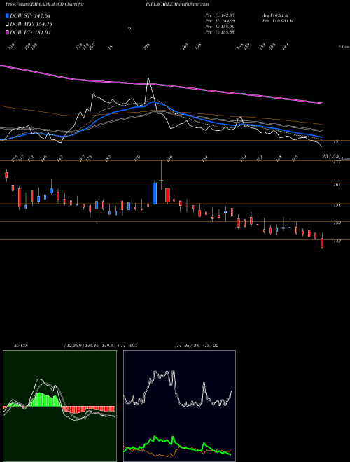Click the '<Tops' label at the right edge
Image resolution: width=350 pixels, height=462 pixels.
[344, 47]
